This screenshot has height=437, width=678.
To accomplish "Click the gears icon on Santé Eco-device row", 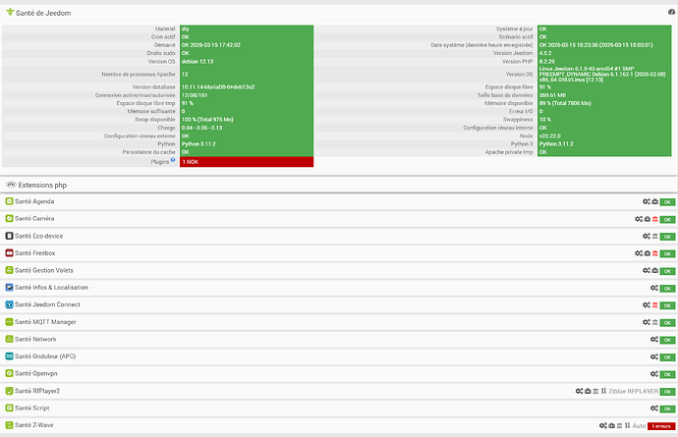I will coord(647,236).
